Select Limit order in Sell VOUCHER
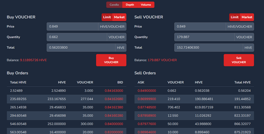Screen dimensions: 264x134 tap(234, 17)
